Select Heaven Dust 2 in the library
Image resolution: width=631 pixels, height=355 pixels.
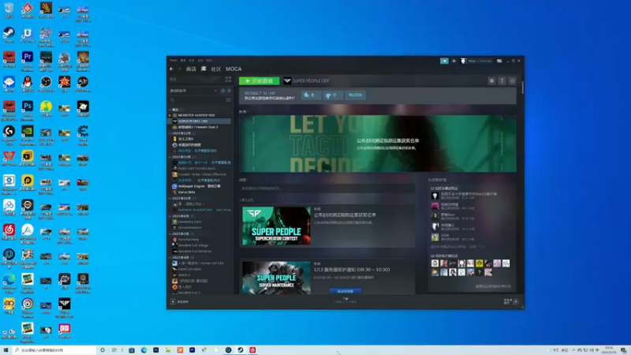[198, 127]
